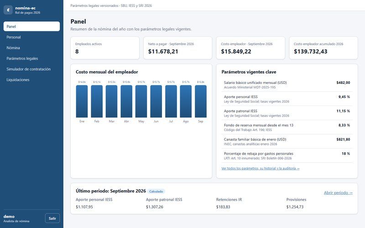
Task: Go to Liquidaciones
Action: [31, 79]
